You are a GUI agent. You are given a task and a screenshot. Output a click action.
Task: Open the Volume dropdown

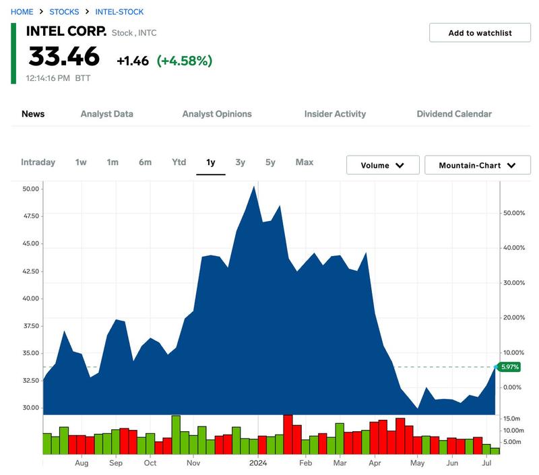point(383,165)
